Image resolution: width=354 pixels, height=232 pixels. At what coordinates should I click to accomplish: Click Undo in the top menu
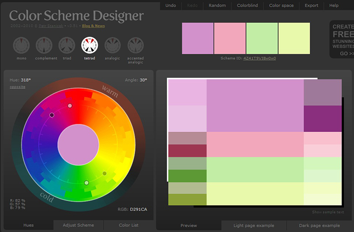(x=170, y=5)
